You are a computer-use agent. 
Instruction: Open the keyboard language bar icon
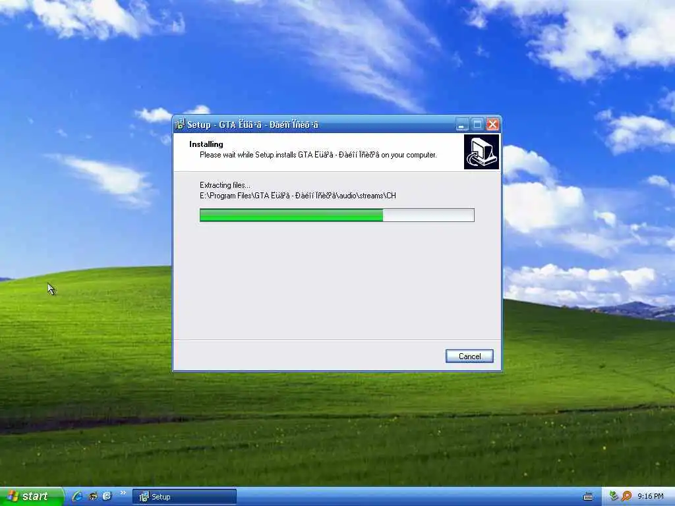coord(587,497)
